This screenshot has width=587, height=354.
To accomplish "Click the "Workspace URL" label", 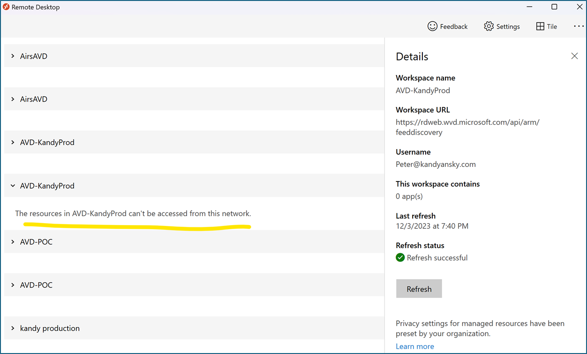I will click(x=423, y=110).
